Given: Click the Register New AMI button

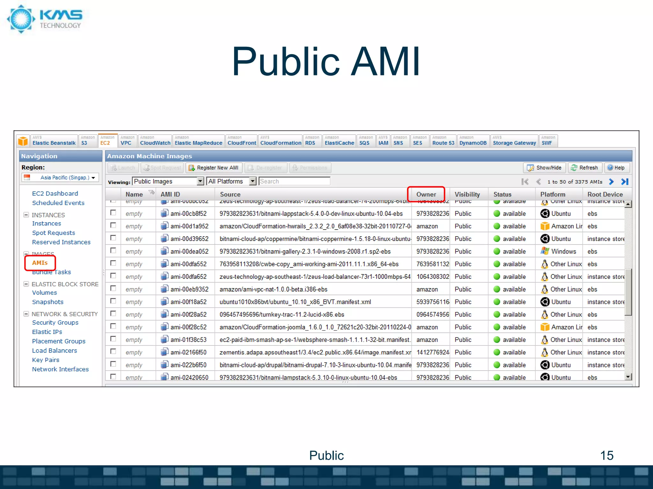Looking at the screenshot, I should [214, 168].
